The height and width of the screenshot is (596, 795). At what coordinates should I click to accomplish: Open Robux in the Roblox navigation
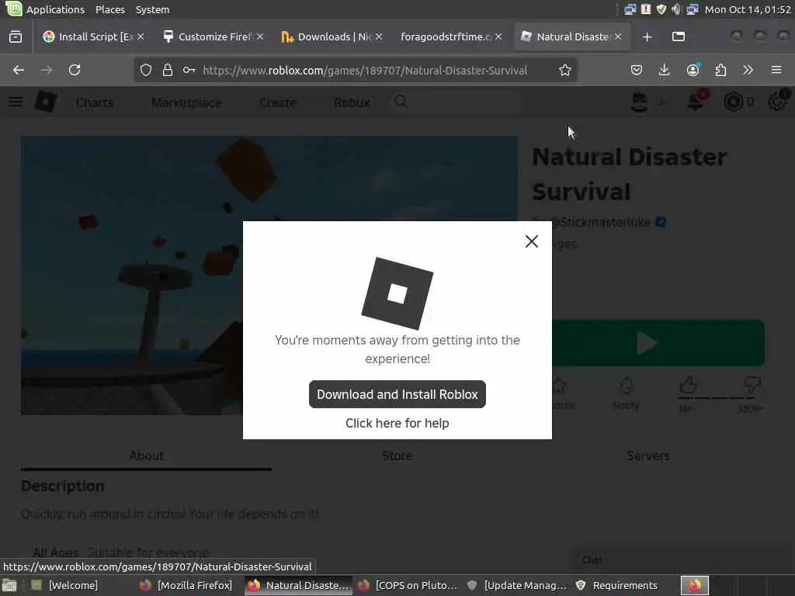click(x=352, y=102)
